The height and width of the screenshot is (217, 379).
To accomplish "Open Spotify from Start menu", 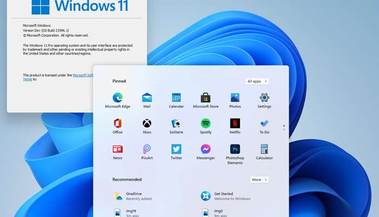I will coord(206,126).
